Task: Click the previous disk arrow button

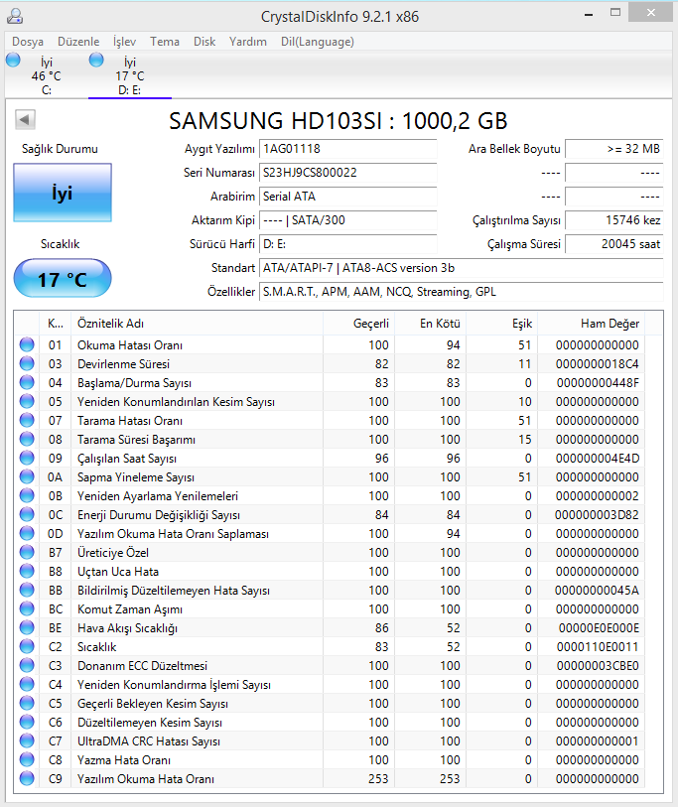Action: tap(25, 120)
